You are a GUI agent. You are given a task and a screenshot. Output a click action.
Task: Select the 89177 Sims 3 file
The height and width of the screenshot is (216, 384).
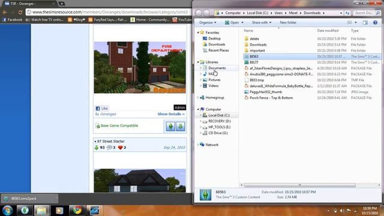point(254,62)
